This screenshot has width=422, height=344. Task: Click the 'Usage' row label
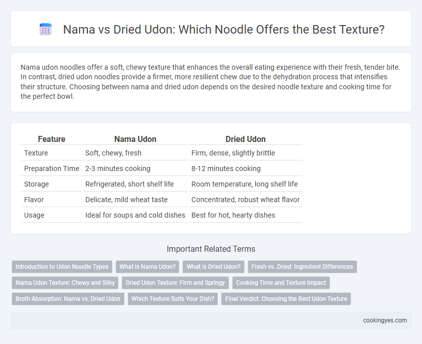[34, 215]
